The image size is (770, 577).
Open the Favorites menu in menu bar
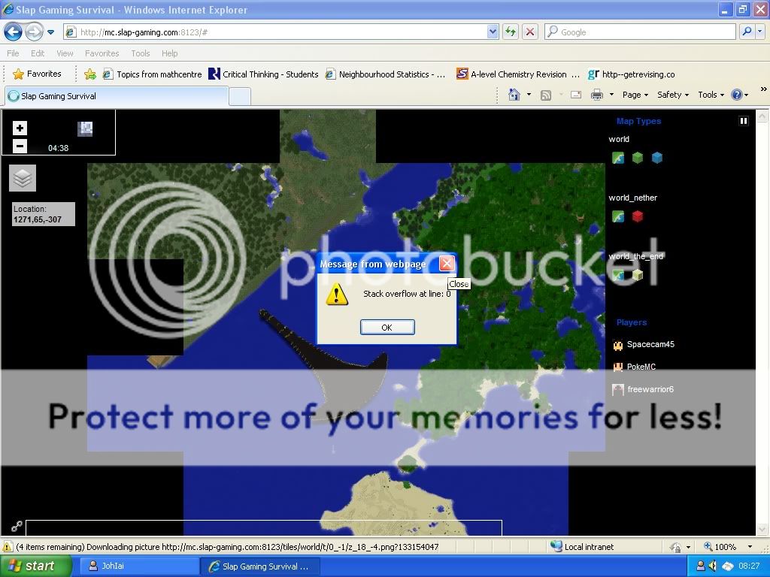coord(102,53)
